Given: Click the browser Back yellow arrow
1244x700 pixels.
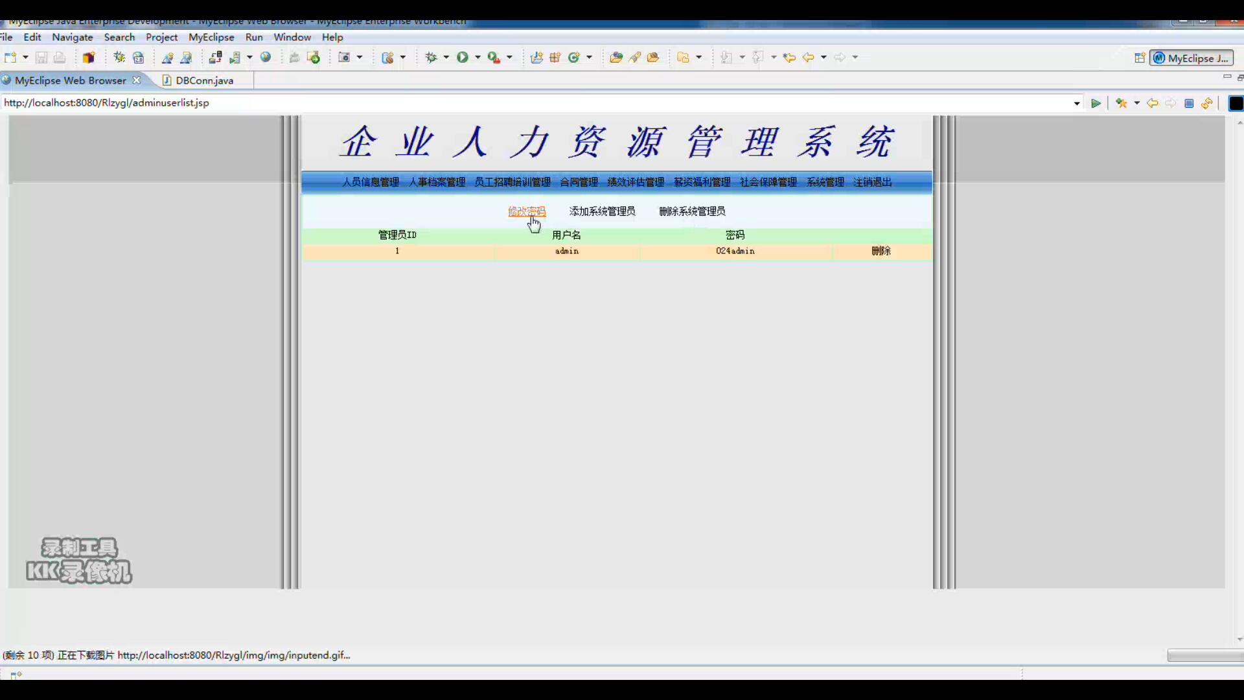Looking at the screenshot, I should (1153, 104).
